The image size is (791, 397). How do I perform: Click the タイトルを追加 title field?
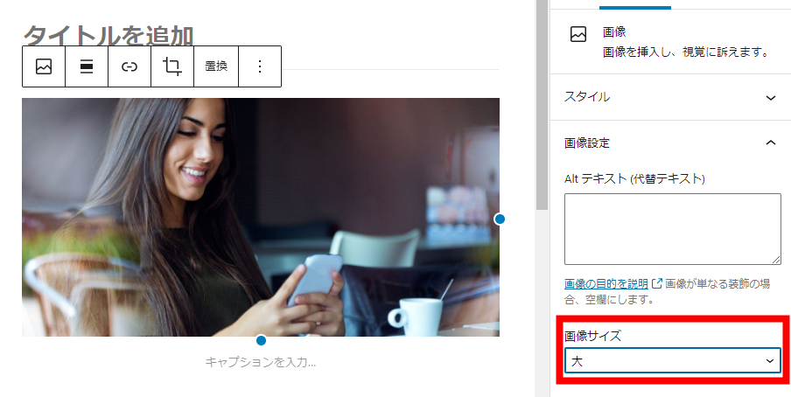[x=108, y=35]
